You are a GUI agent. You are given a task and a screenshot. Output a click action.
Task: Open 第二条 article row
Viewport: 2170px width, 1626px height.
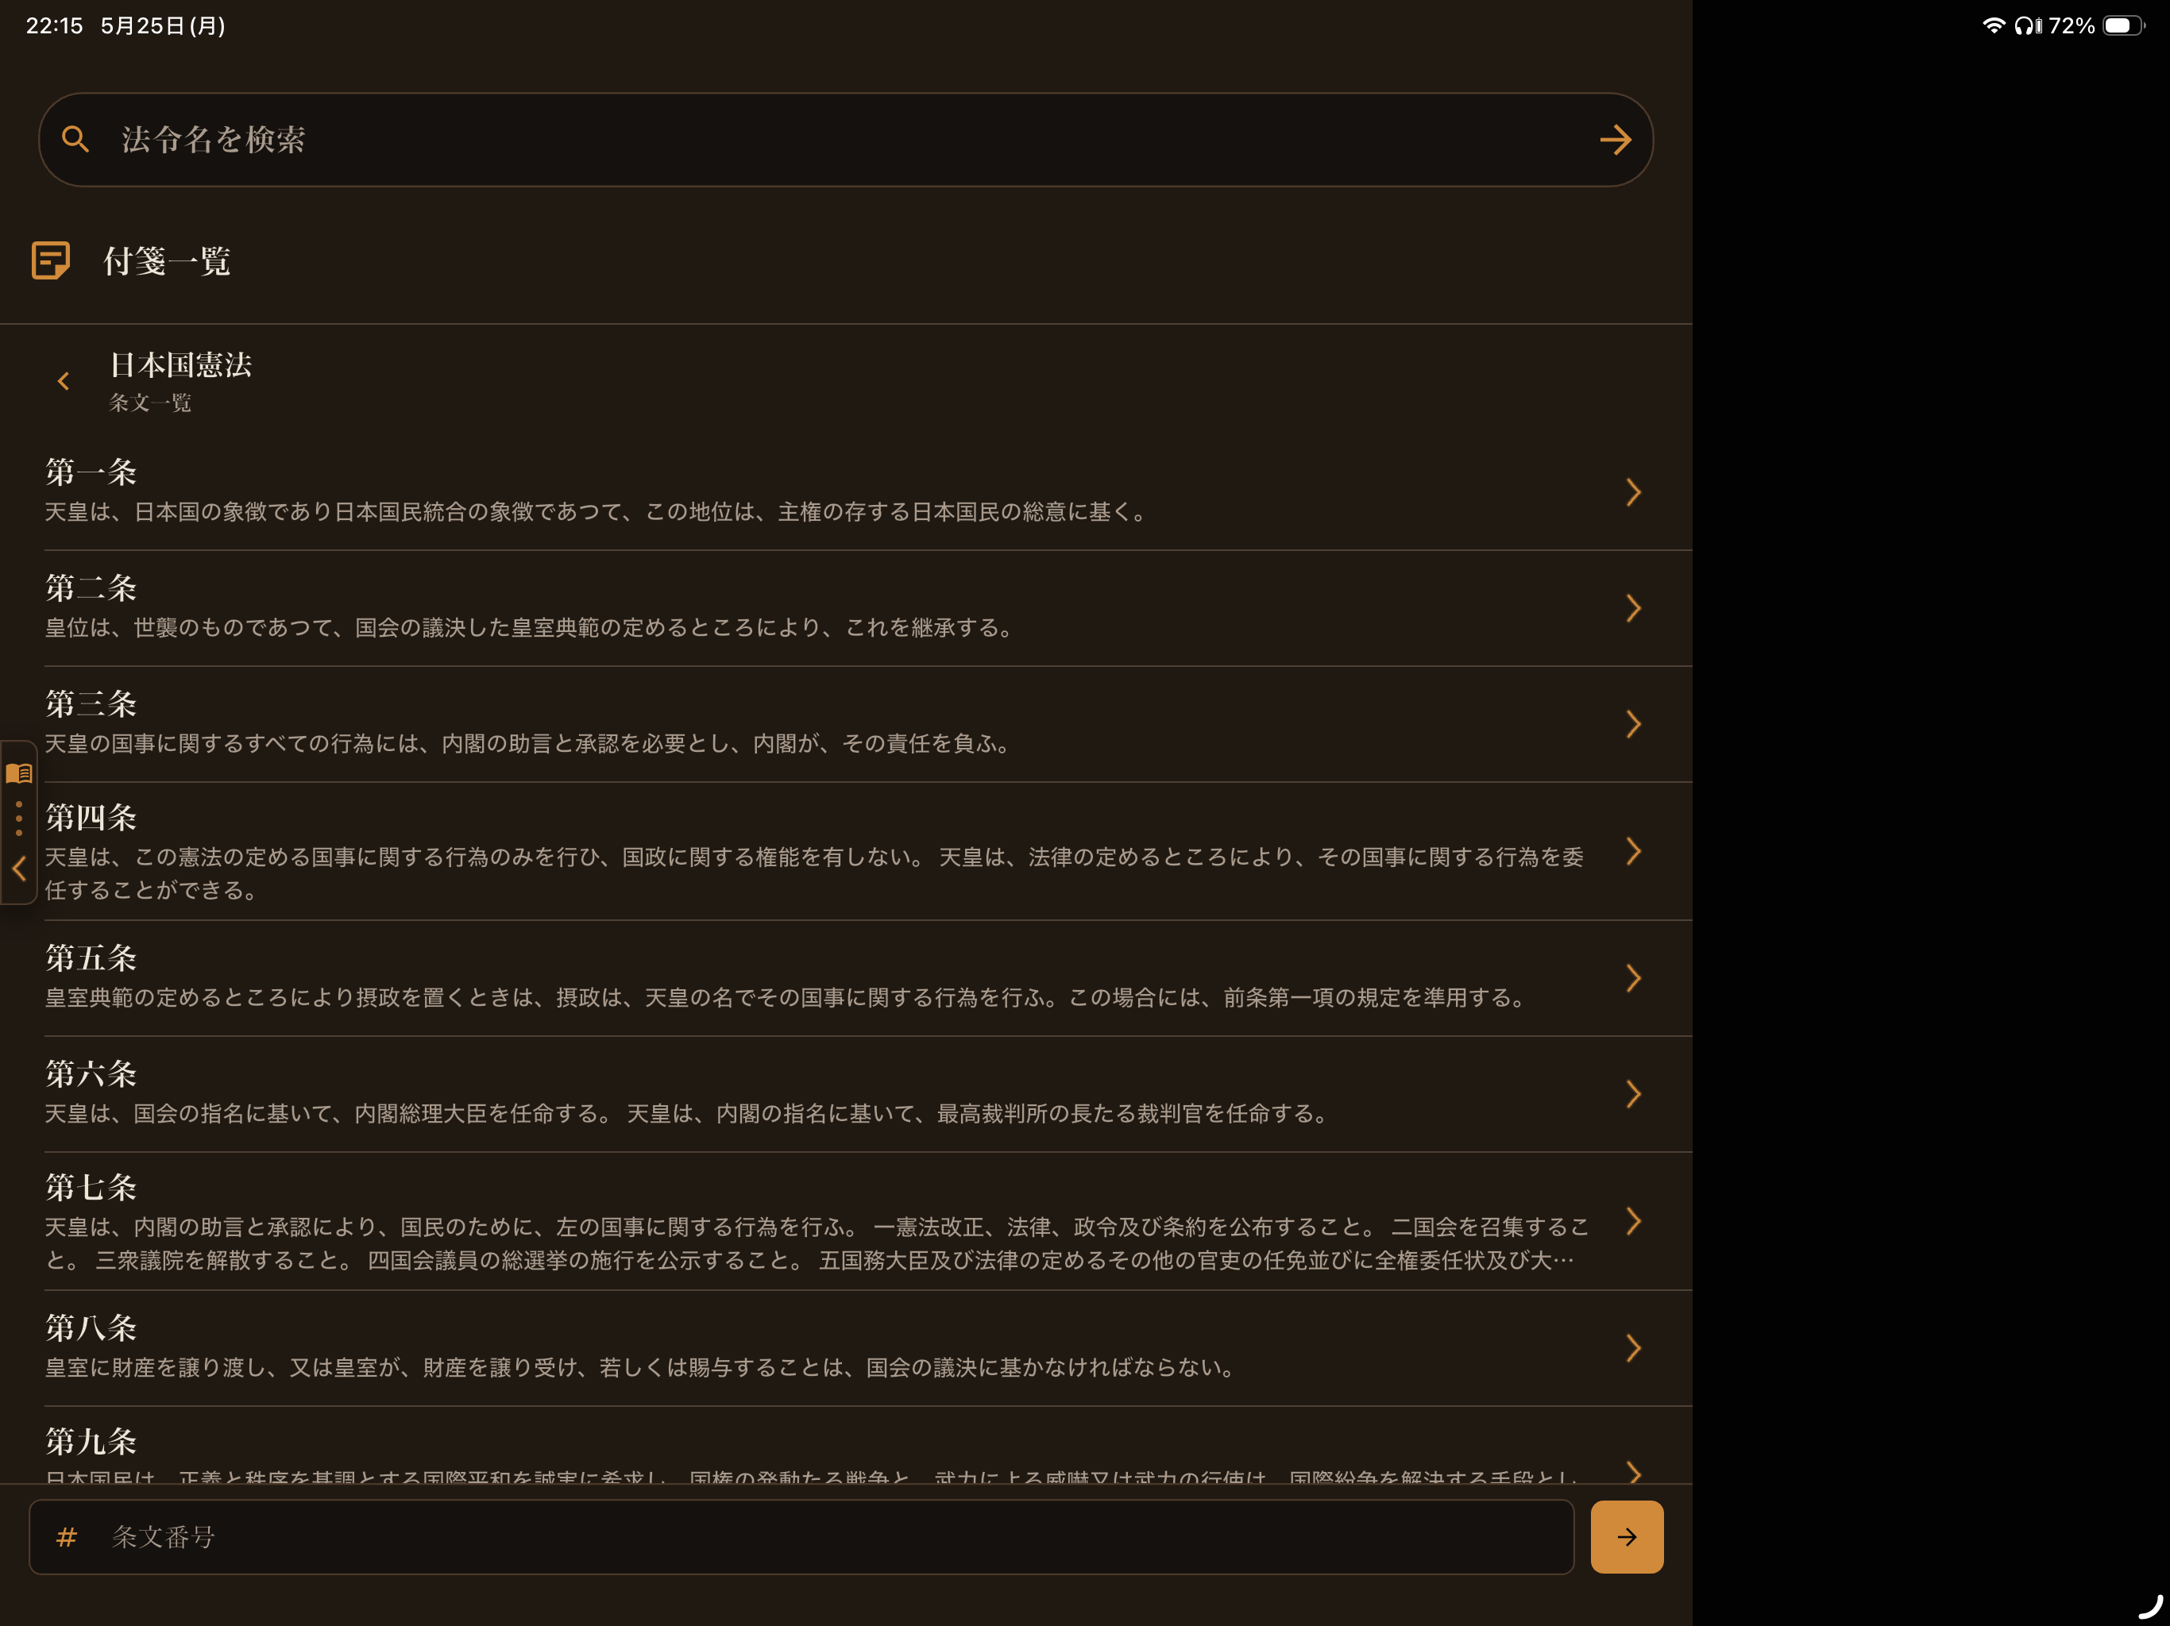846,608
